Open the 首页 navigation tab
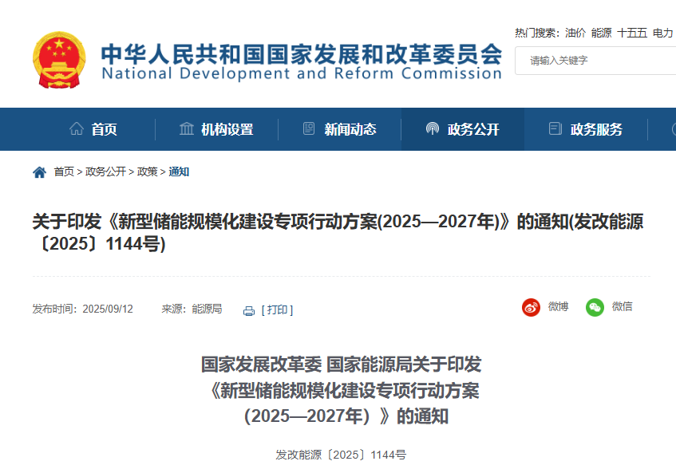The image size is (676, 469). [104, 129]
